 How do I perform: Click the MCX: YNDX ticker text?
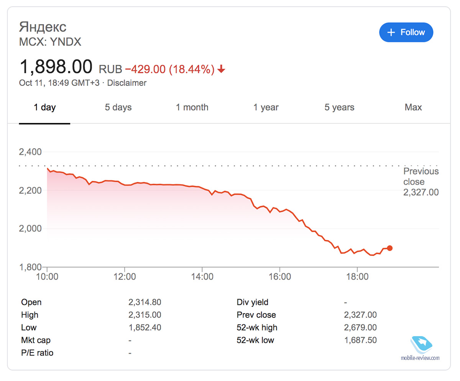point(50,41)
